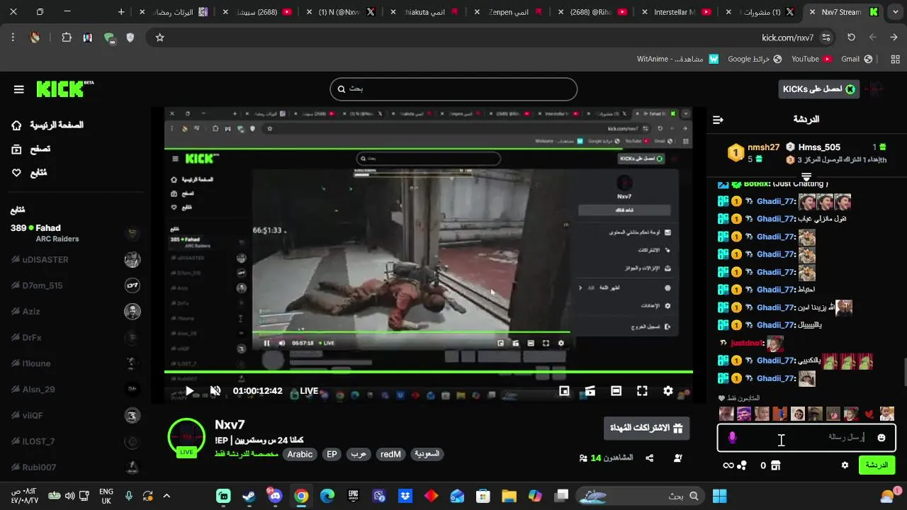The height and width of the screenshot is (510, 907).
Task: Open the Nxv7 channel avatar
Action: (186, 436)
